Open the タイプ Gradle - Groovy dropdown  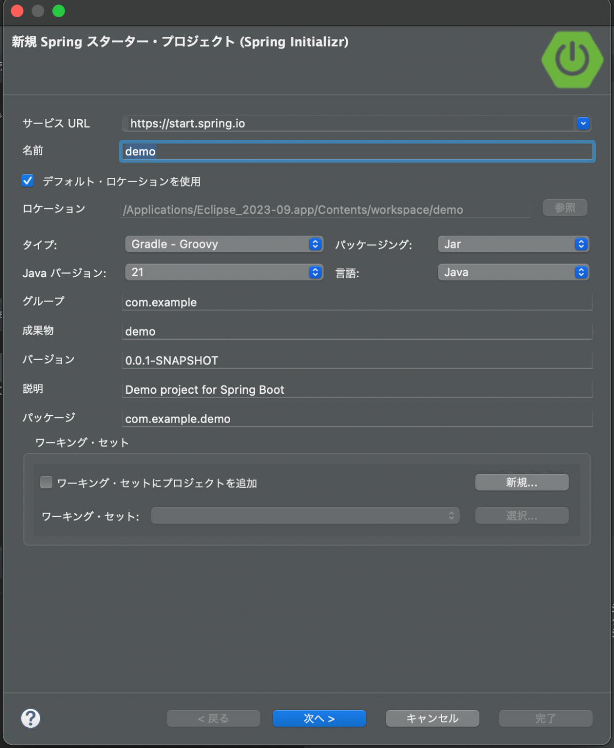point(224,244)
